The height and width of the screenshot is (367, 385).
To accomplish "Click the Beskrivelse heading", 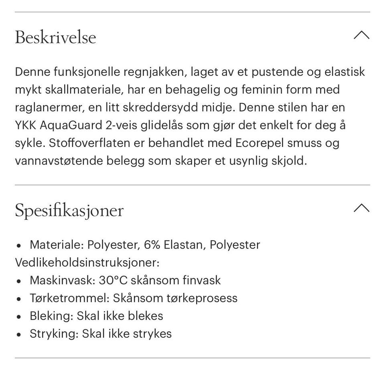I will (55, 38).
